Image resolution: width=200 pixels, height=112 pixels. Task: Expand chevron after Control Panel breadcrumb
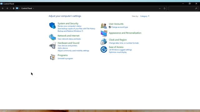click(33, 8)
